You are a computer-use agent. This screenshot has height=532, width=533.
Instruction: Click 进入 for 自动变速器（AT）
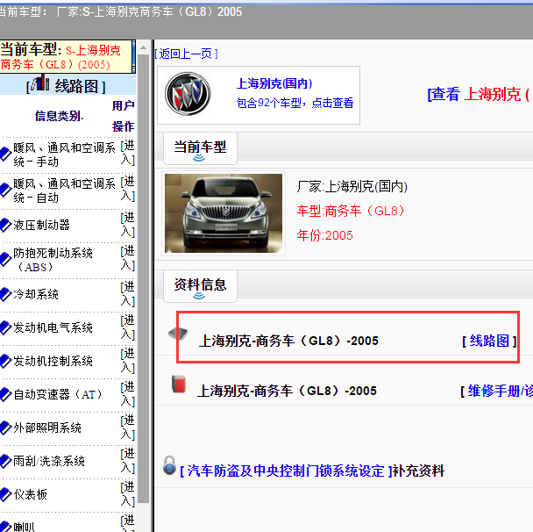tap(127, 394)
